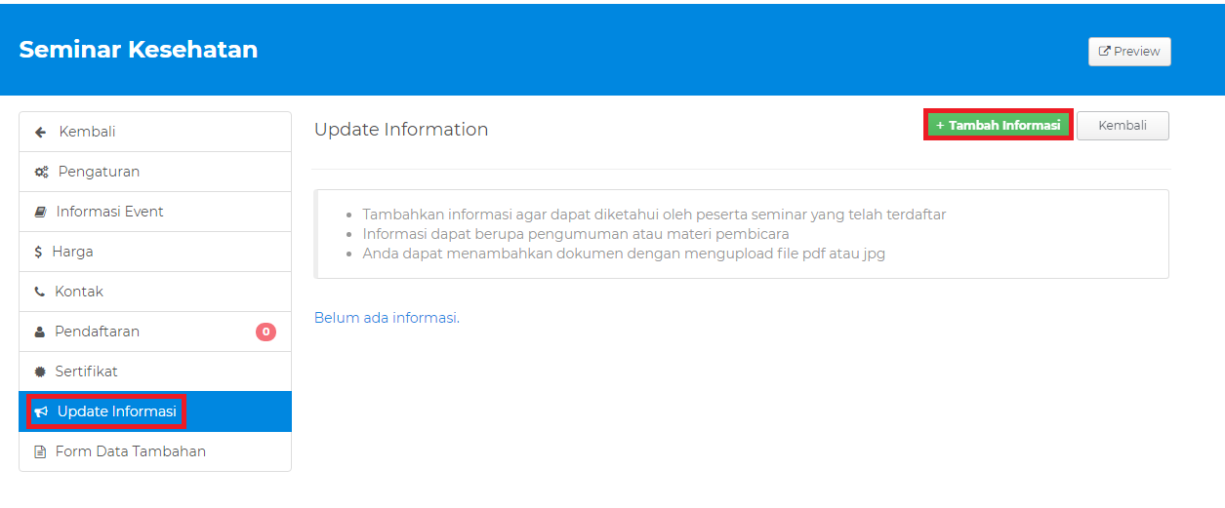
Task: Click the external-link icon in Preview button
Action: coord(1104,52)
